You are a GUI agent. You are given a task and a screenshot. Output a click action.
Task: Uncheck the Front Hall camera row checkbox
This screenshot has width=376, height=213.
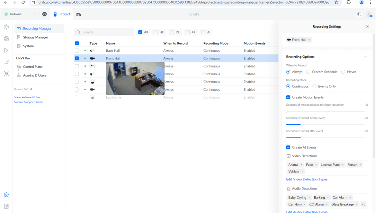click(77, 58)
